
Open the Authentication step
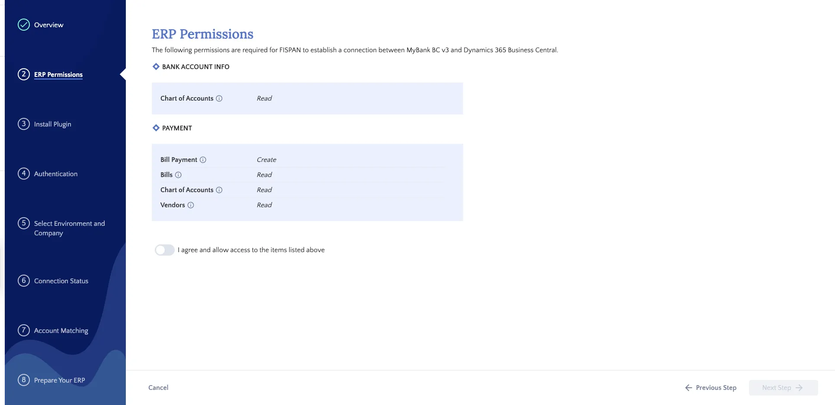(56, 174)
